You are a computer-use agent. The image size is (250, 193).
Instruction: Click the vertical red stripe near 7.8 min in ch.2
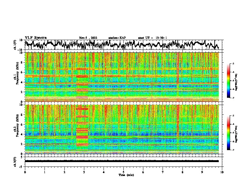tap(178, 129)
